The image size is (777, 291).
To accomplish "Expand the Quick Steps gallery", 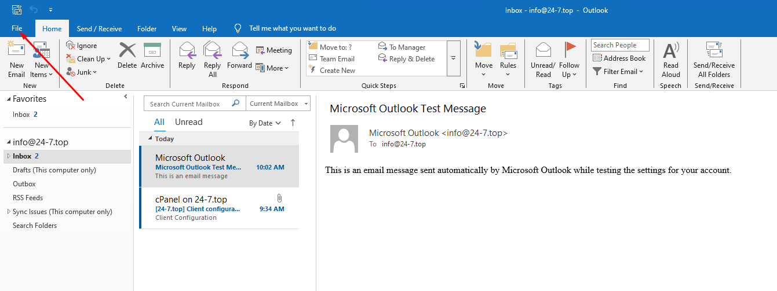I will pyautogui.click(x=454, y=58).
